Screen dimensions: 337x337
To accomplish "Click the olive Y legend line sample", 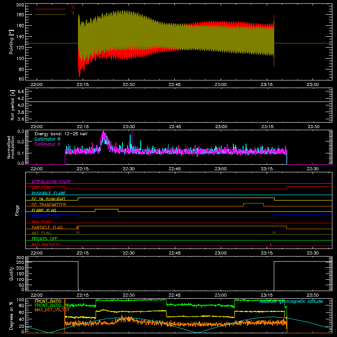I will pos(50,15).
